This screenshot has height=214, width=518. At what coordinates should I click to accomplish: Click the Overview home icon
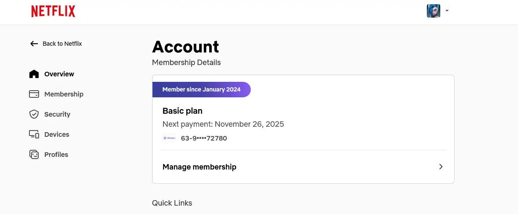[x=34, y=74]
